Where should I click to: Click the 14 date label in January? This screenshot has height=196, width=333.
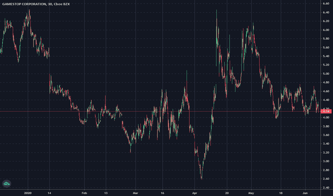coord(49,193)
